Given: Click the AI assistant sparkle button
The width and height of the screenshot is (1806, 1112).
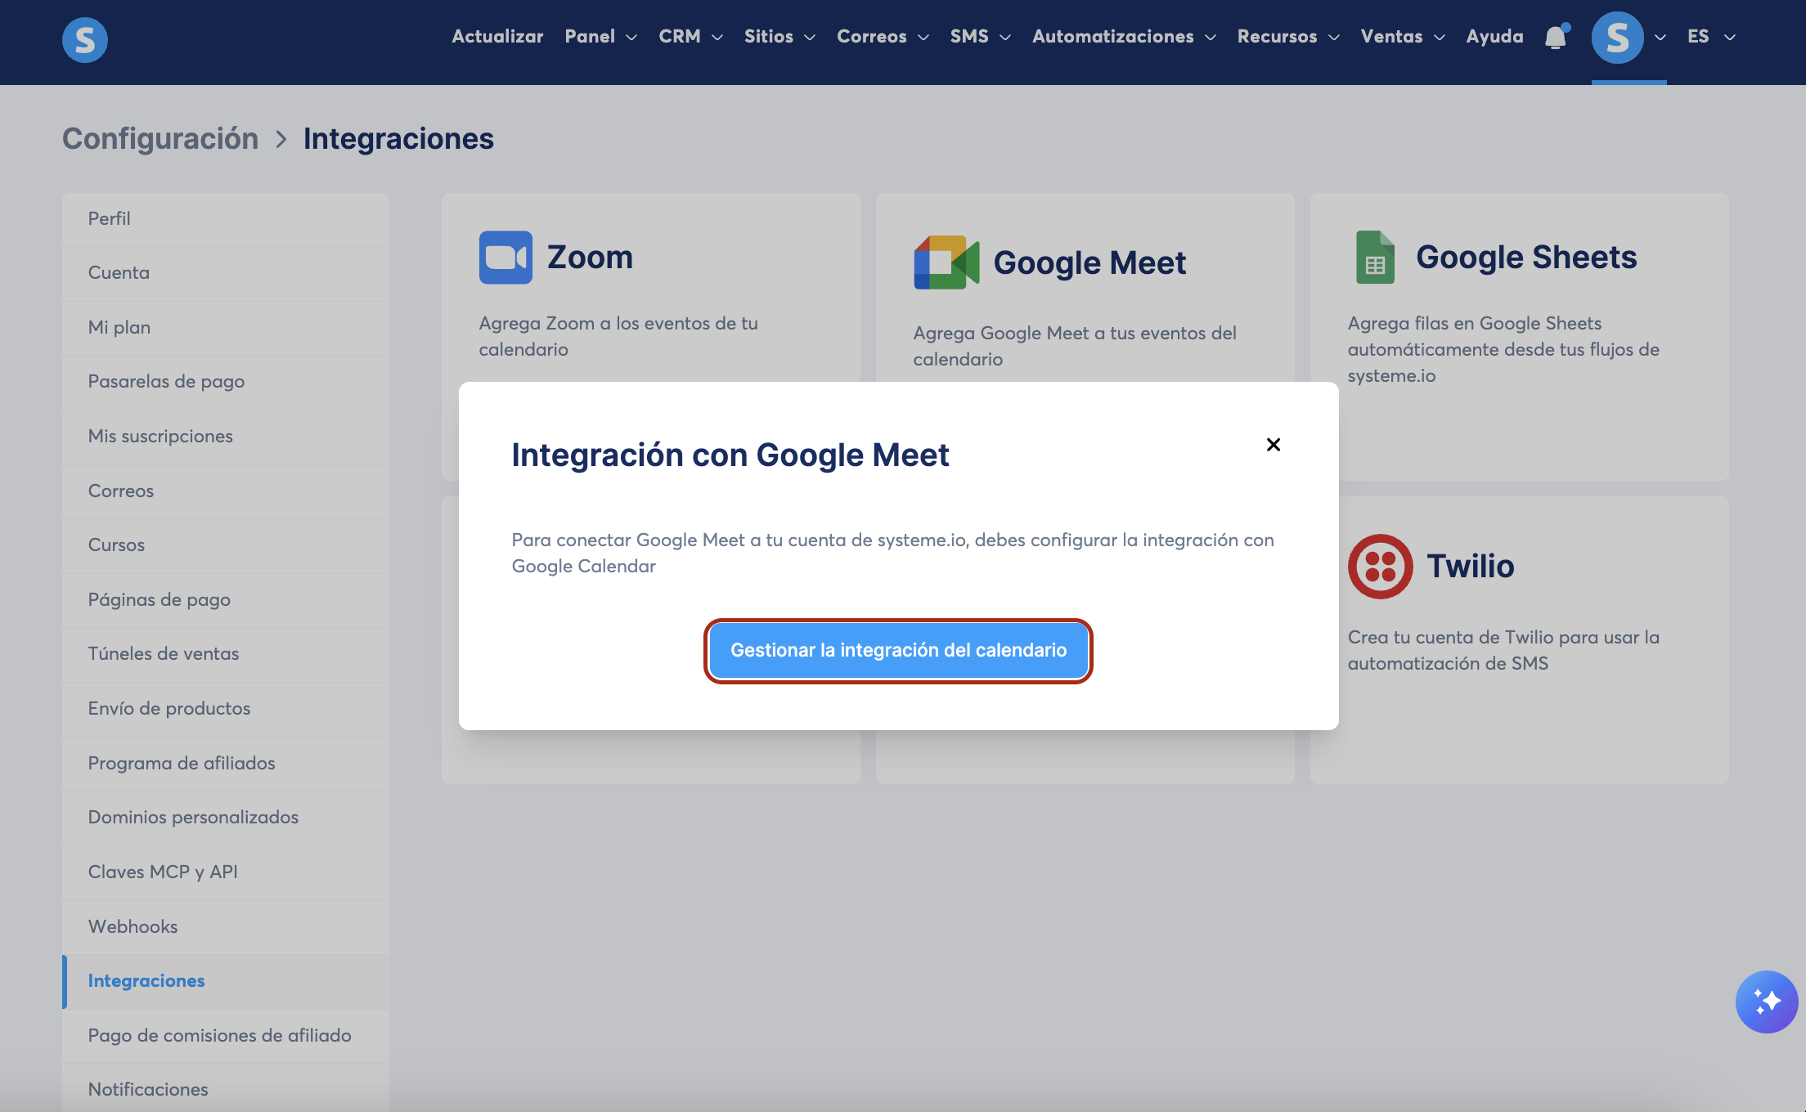Looking at the screenshot, I should 1767,1002.
